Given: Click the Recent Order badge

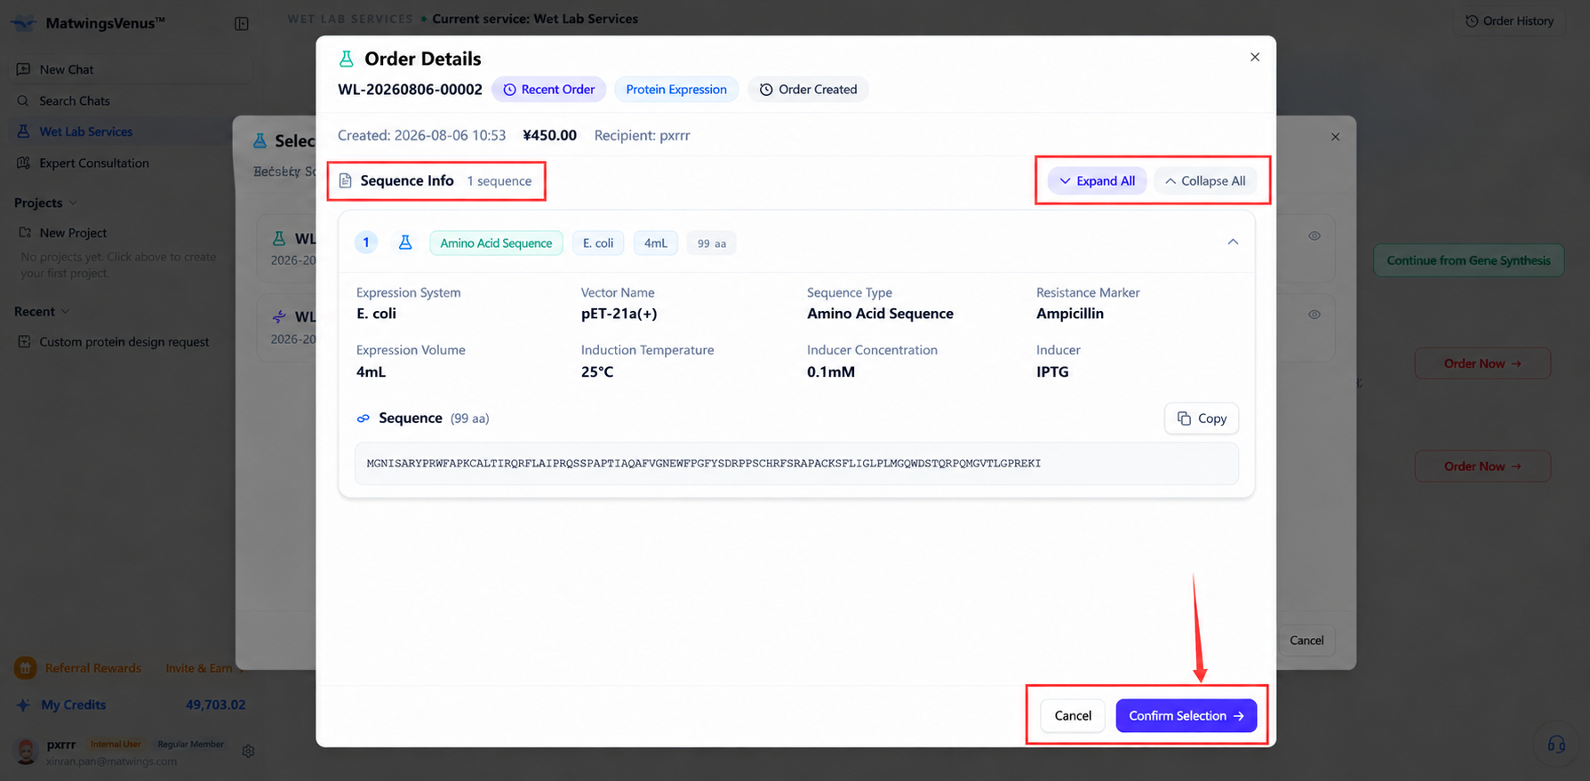Looking at the screenshot, I should point(549,89).
